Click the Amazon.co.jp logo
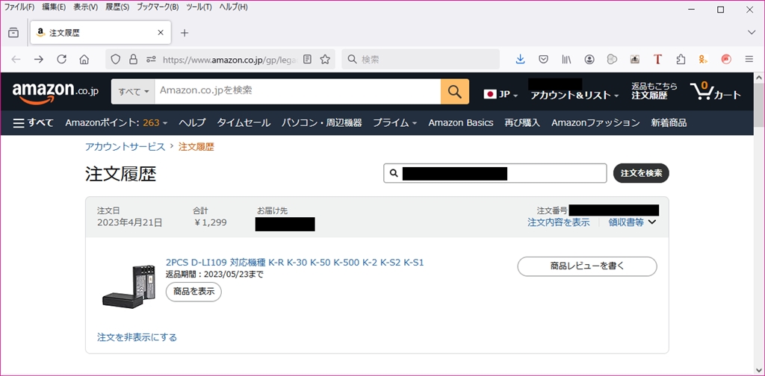 pyautogui.click(x=55, y=92)
